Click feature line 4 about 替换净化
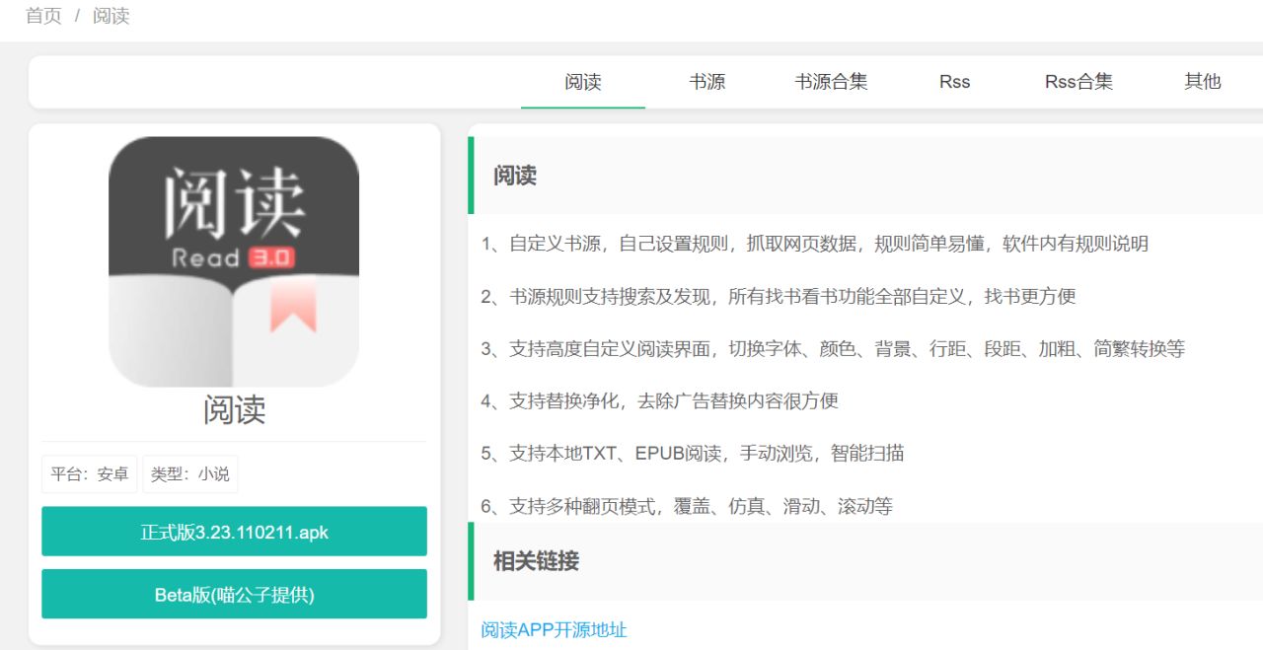 click(659, 400)
